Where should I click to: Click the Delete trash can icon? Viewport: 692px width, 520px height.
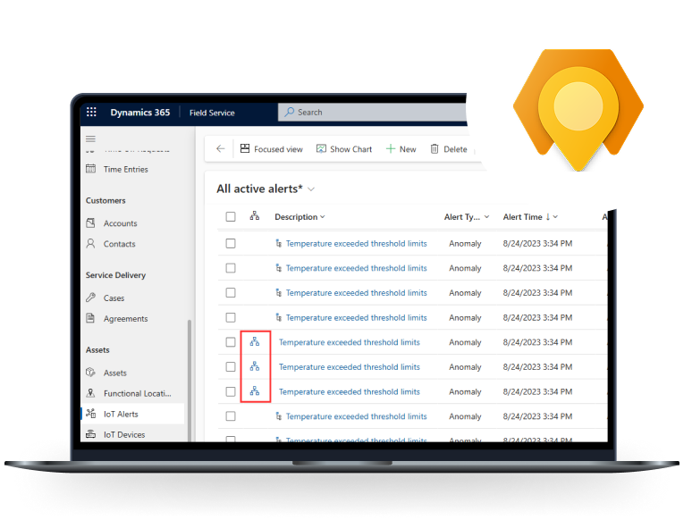coord(435,149)
